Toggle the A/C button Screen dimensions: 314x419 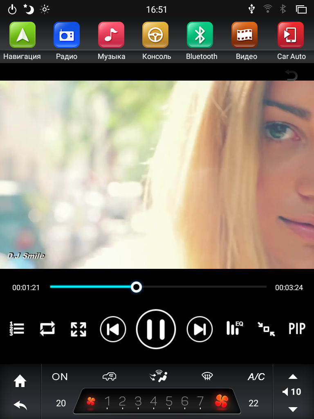tap(256, 377)
